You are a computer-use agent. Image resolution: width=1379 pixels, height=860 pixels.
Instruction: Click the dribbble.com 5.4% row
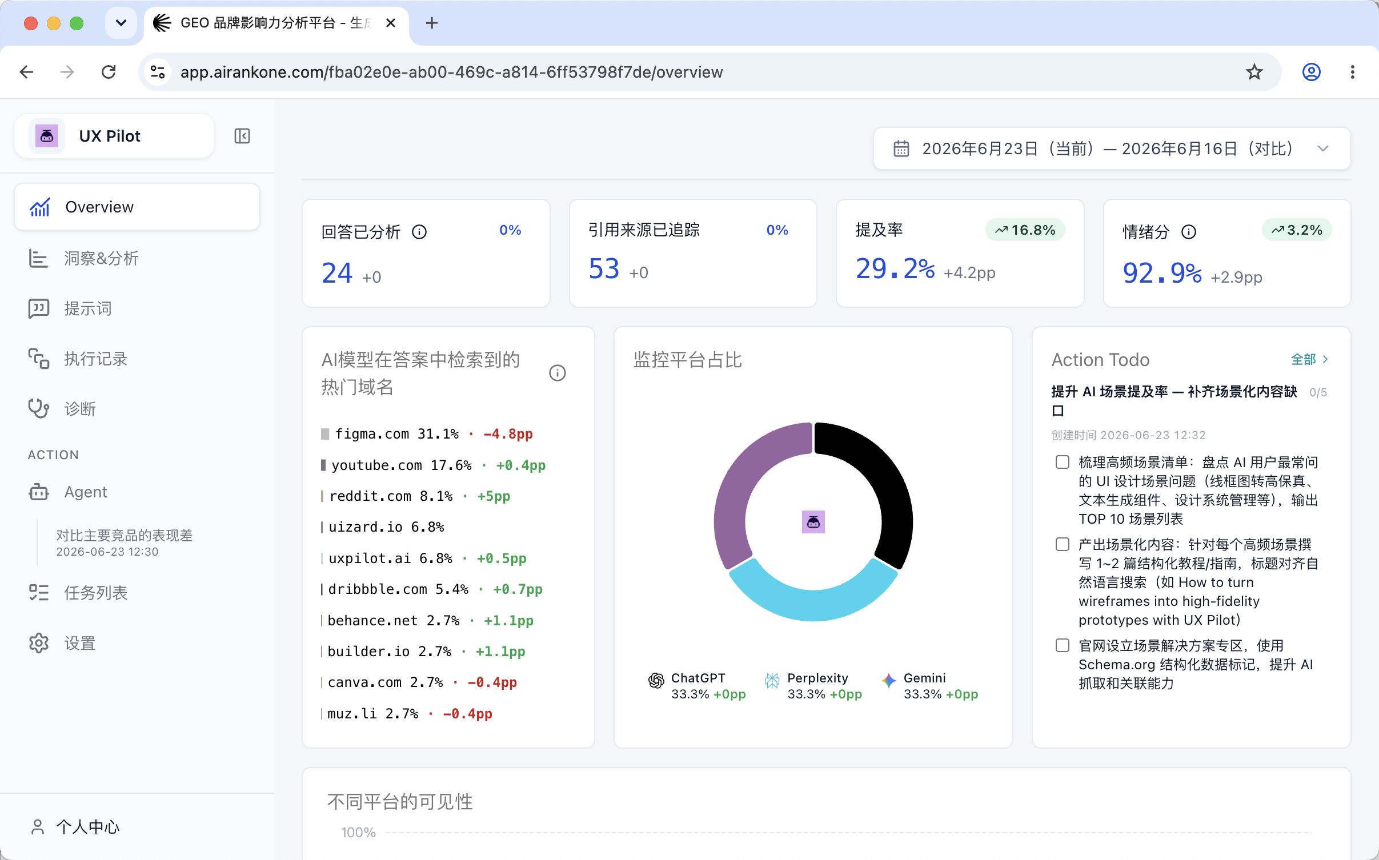[431, 589]
